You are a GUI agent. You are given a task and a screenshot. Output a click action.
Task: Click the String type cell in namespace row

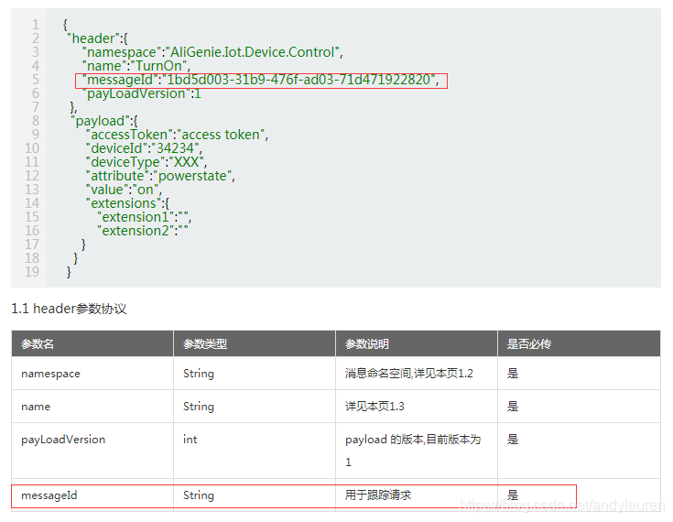[255, 374]
